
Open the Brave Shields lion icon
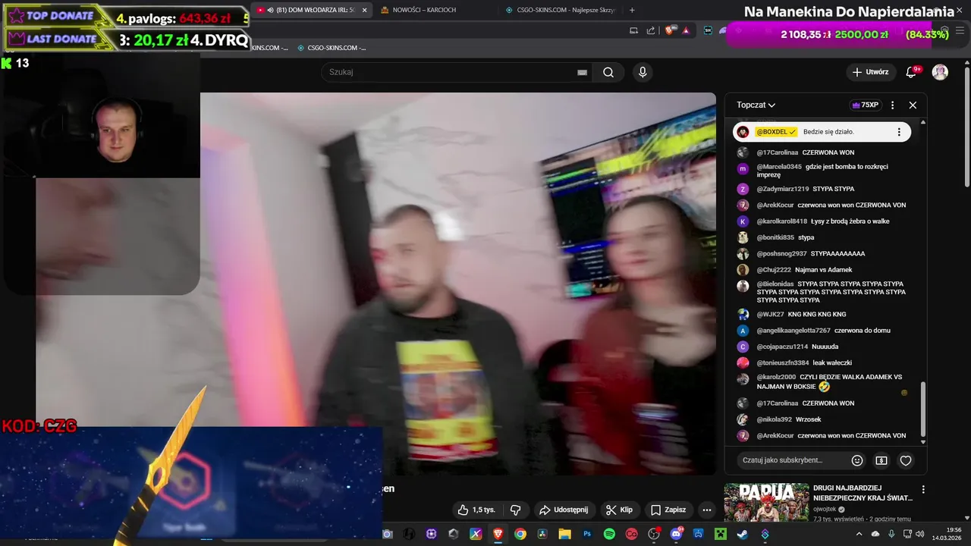click(670, 30)
